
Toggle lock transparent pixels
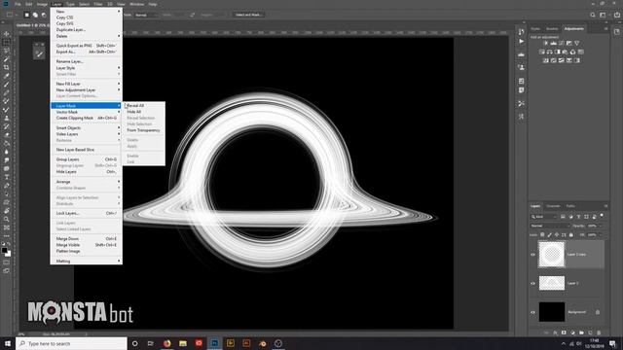[x=542, y=235]
